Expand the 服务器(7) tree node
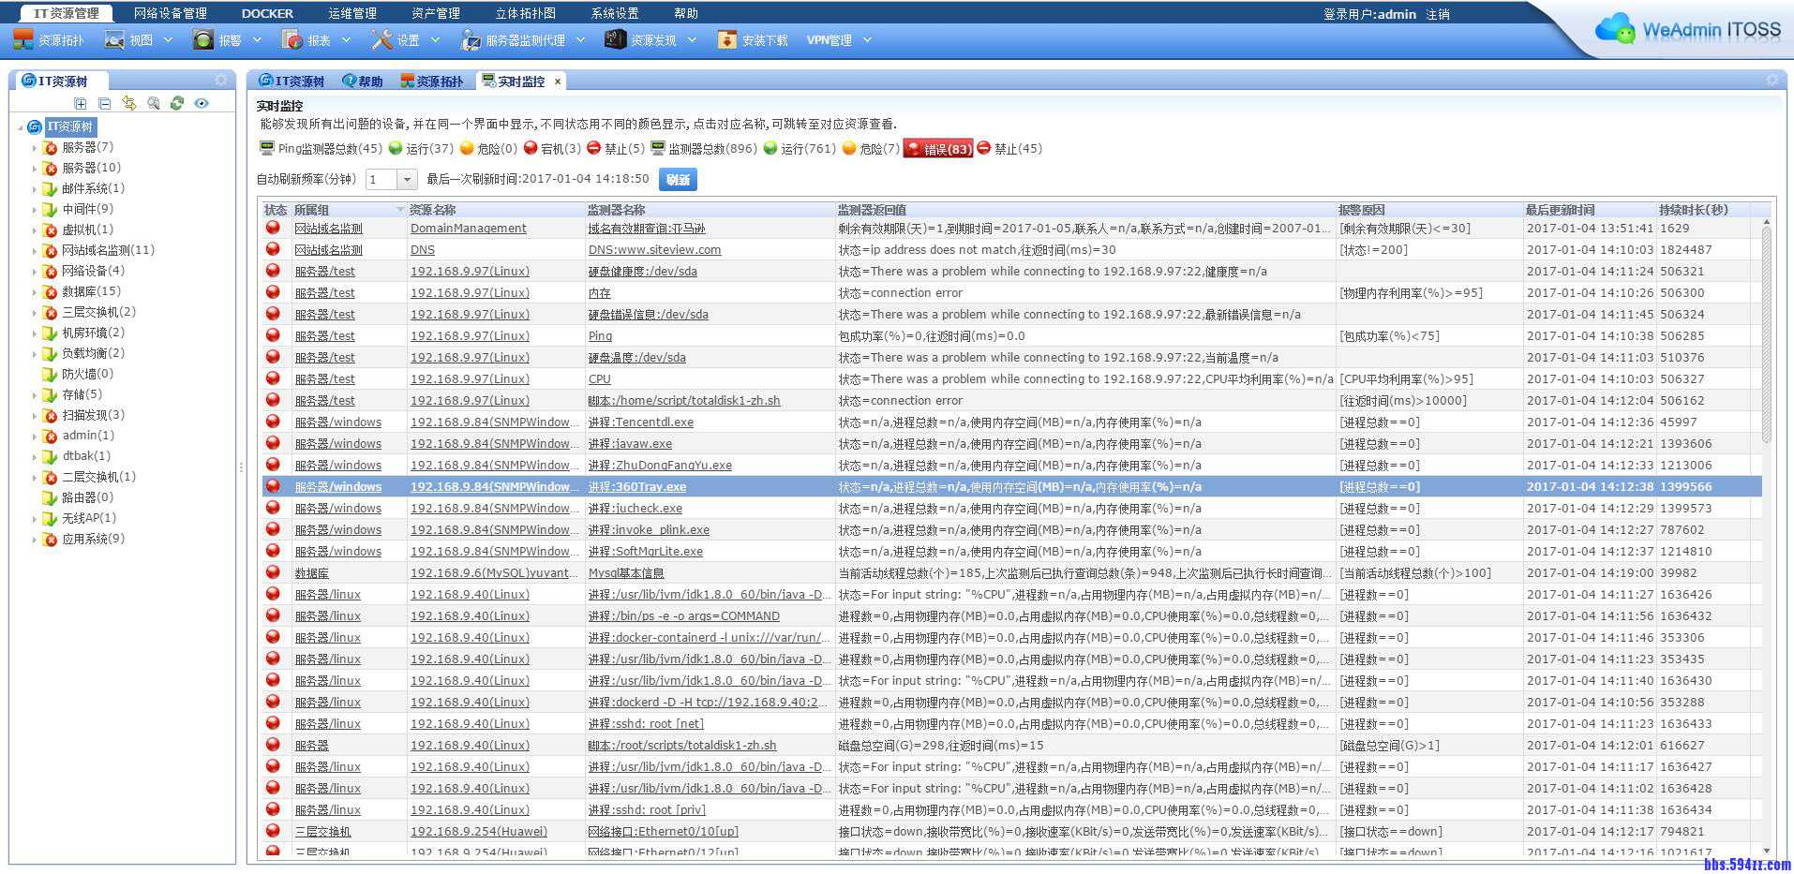1794x874 pixels. 36,147
